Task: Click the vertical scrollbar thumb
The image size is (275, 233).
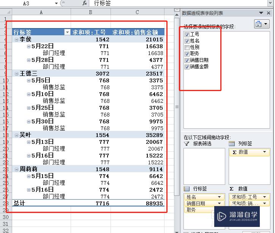Action: point(177,107)
